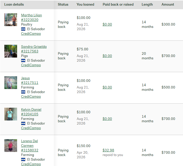Click El Salvador flag icon in Poultry loan
Image resolution: width=183 pixels, height=166 pixels.
click(23, 29)
